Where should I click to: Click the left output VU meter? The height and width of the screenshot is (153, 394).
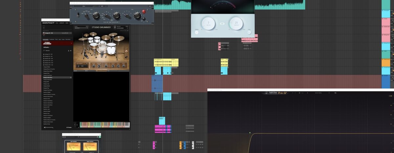pos(73,146)
